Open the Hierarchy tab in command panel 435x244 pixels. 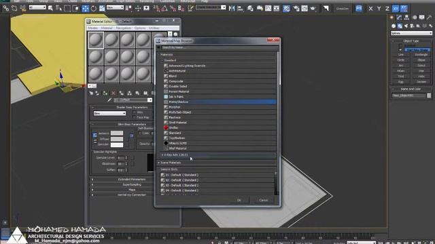(x=406, y=18)
